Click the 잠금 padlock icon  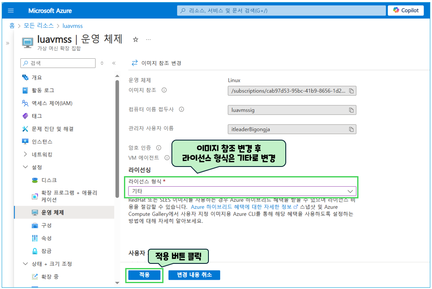[35, 251]
